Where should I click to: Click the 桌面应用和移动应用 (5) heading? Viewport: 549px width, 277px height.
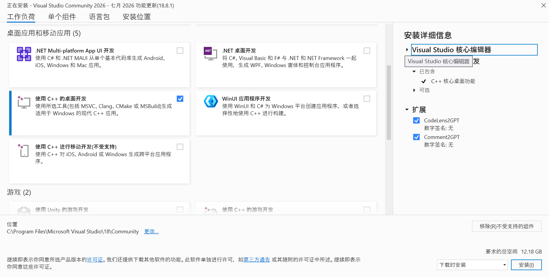pyautogui.click(x=44, y=33)
